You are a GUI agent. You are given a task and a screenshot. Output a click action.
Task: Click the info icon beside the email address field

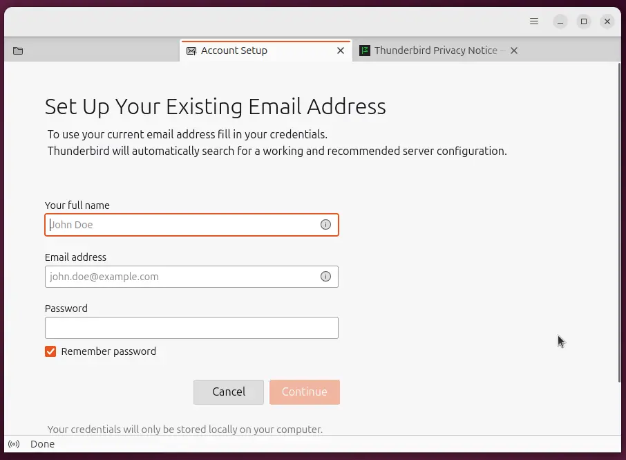325,276
